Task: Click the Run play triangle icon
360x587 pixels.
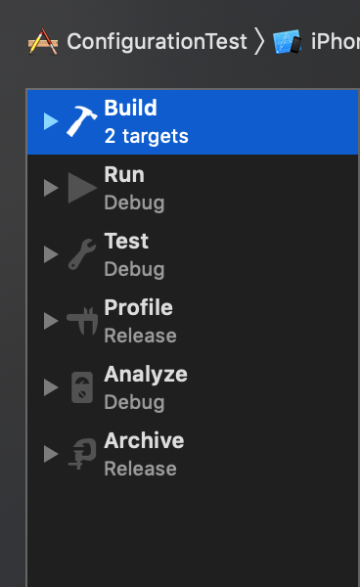Action: [82, 188]
